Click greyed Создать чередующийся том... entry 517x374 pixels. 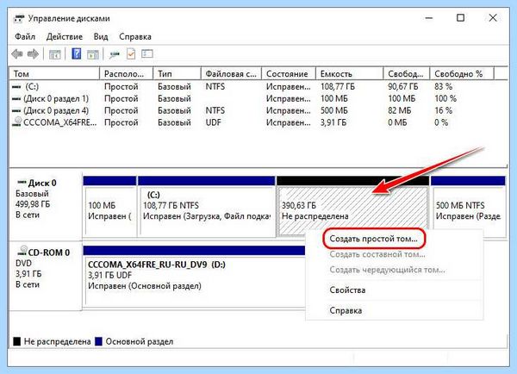tap(387, 270)
